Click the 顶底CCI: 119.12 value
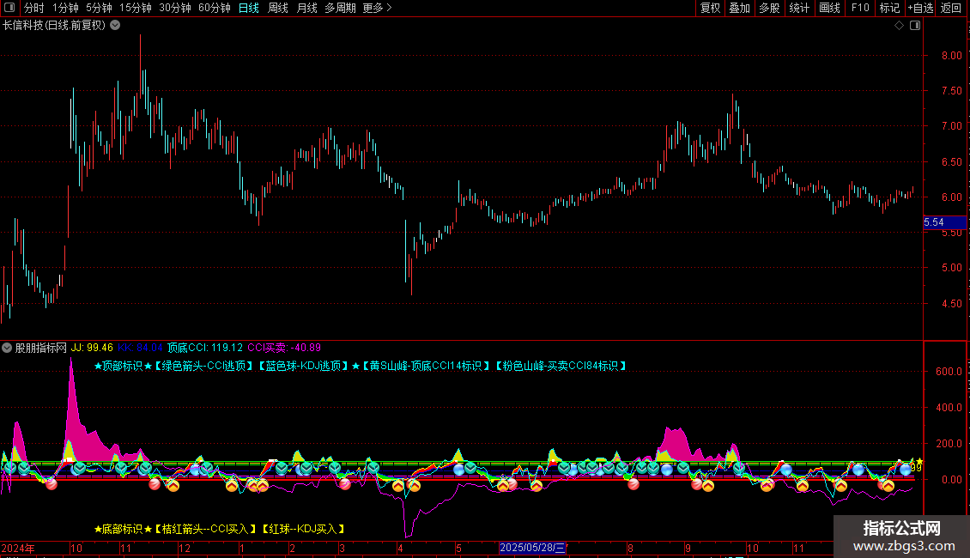Screen dimensions: 970x558 205,348
